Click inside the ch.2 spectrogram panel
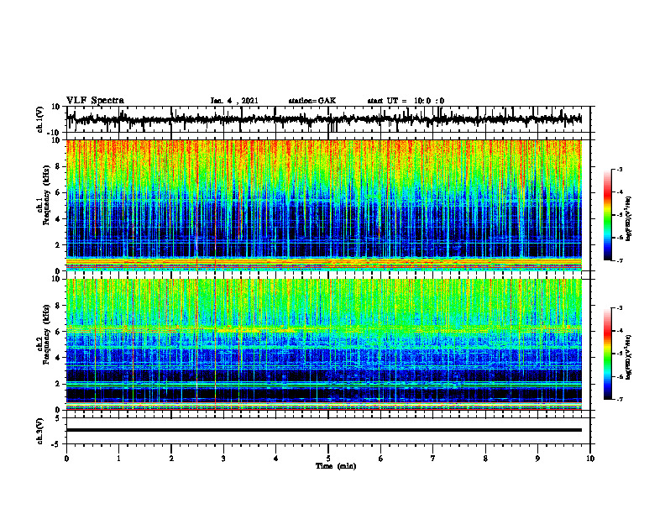This screenshot has width=665, height=514. pyautogui.click(x=324, y=344)
